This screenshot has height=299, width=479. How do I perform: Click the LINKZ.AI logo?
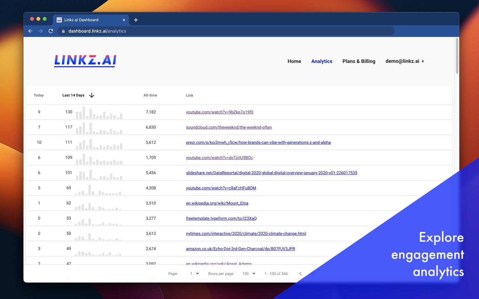click(85, 60)
